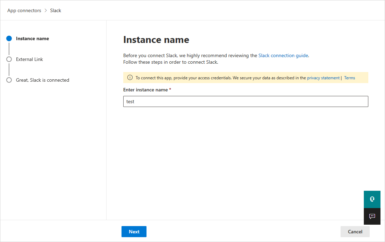Screen dimensions: 385x242
Task: Open the privacy statement link
Action: point(323,78)
